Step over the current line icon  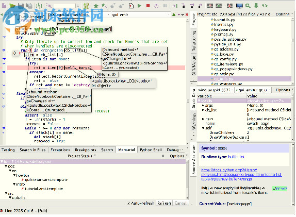[x=192, y=6]
